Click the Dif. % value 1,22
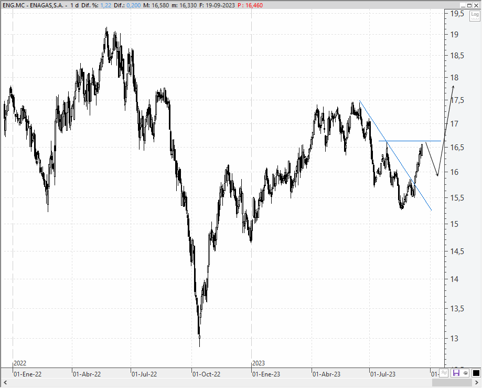482x388 pixels. [106, 5]
